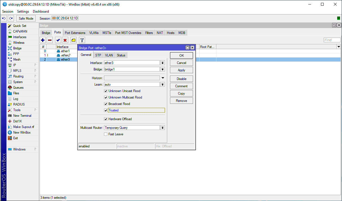Click the filter funnel icon

pos(82,40)
